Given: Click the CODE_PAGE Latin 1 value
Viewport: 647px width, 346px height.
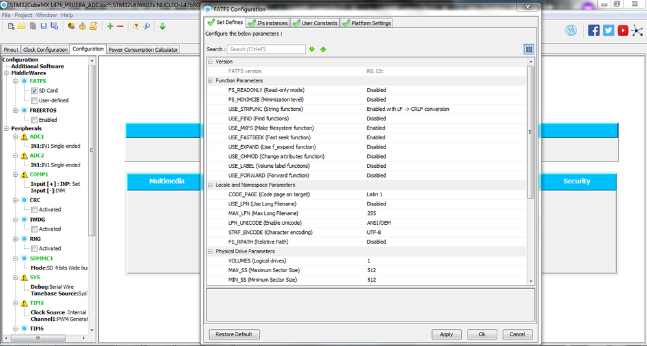Looking at the screenshot, I should point(375,194).
